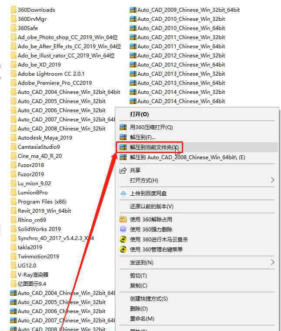The height and width of the screenshot is (331, 281).
Task: Click the archive icon of Auto_CAD_2014_Chinese_Win_32bit
Action: point(133,92)
